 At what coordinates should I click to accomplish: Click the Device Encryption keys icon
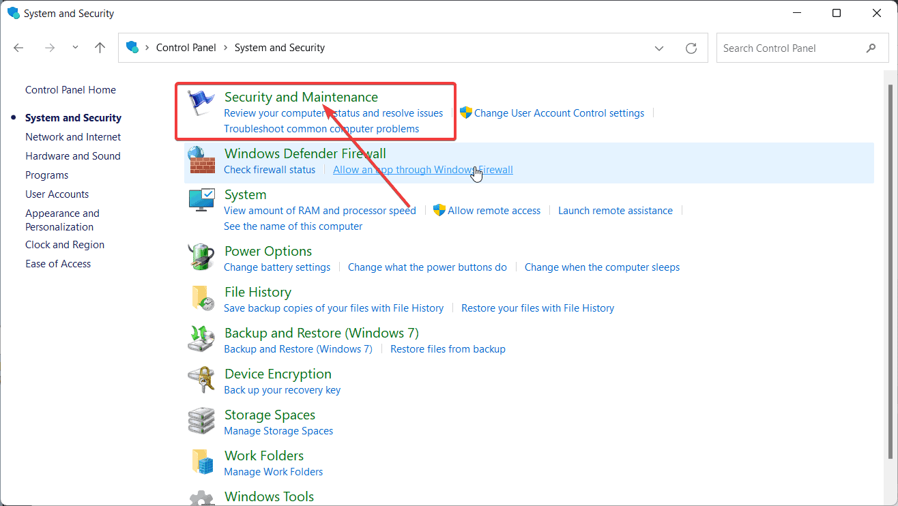(x=201, y=381)
